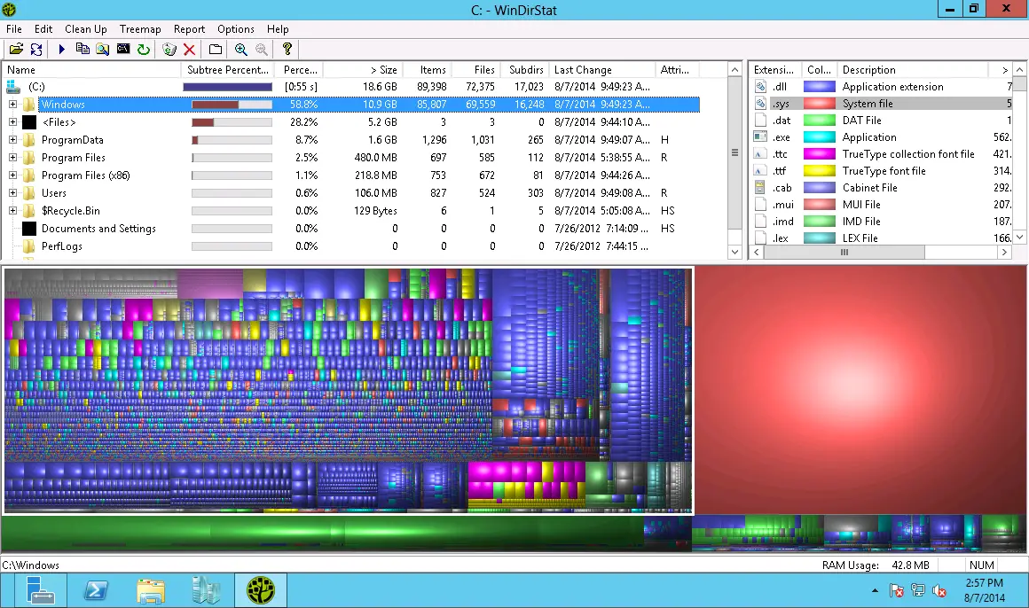
Task: Sort by the Items column header
Action: coord(427,69)
